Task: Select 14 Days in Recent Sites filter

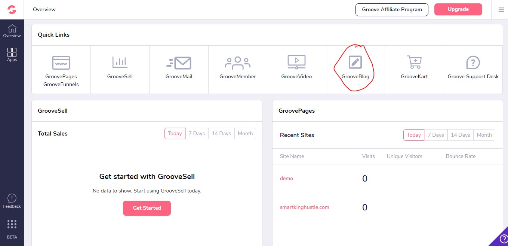Action: [x=460, y=135]
